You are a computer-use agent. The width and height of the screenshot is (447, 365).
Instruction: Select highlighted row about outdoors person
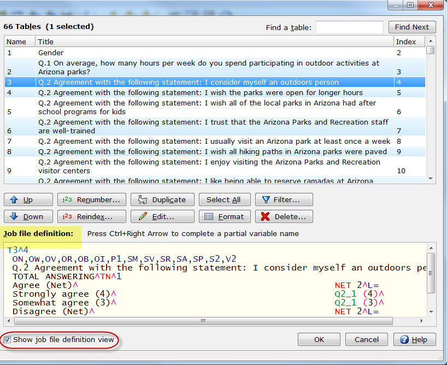[x=215, y=82]
